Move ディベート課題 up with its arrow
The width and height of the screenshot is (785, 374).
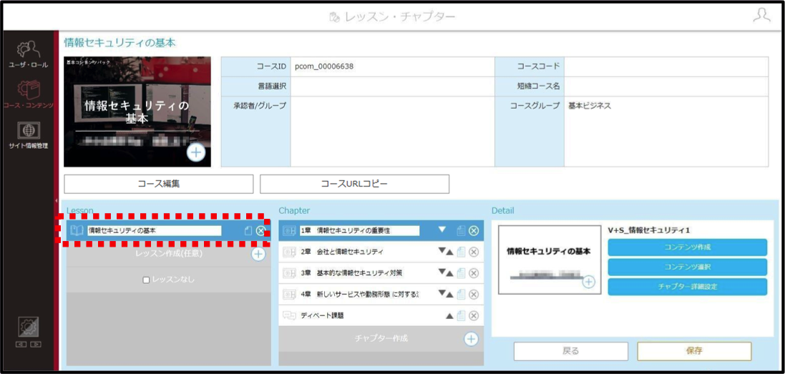pyautogui.click(x=449, y=316)
